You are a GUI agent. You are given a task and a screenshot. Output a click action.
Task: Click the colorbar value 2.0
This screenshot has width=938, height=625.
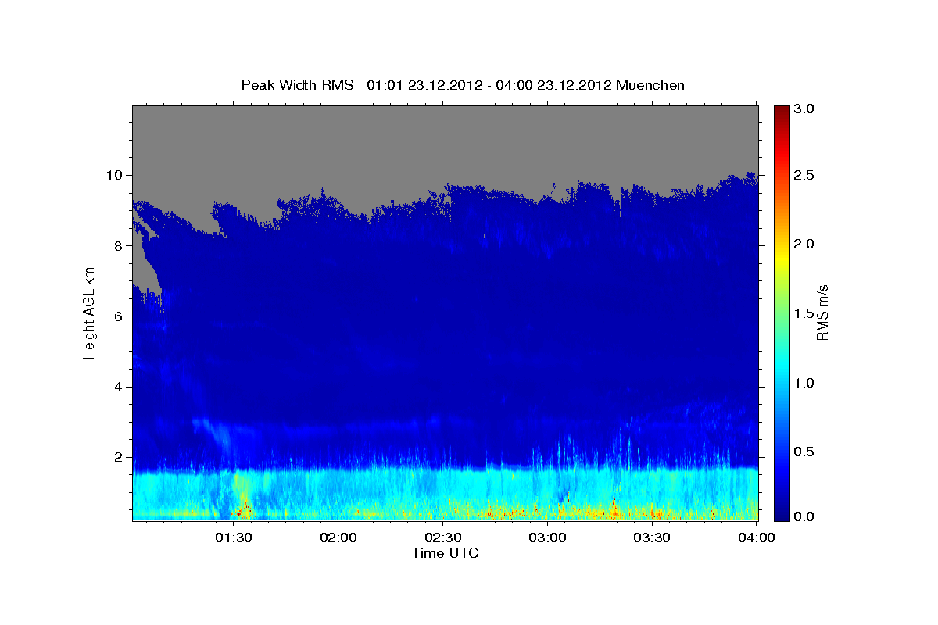[x=805, y=244]
